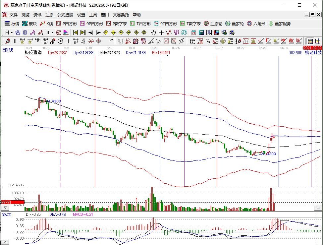Launch the 赢家轮 wheel tool
Viewport: 323px width, 245px height.
tap(235, 24)
